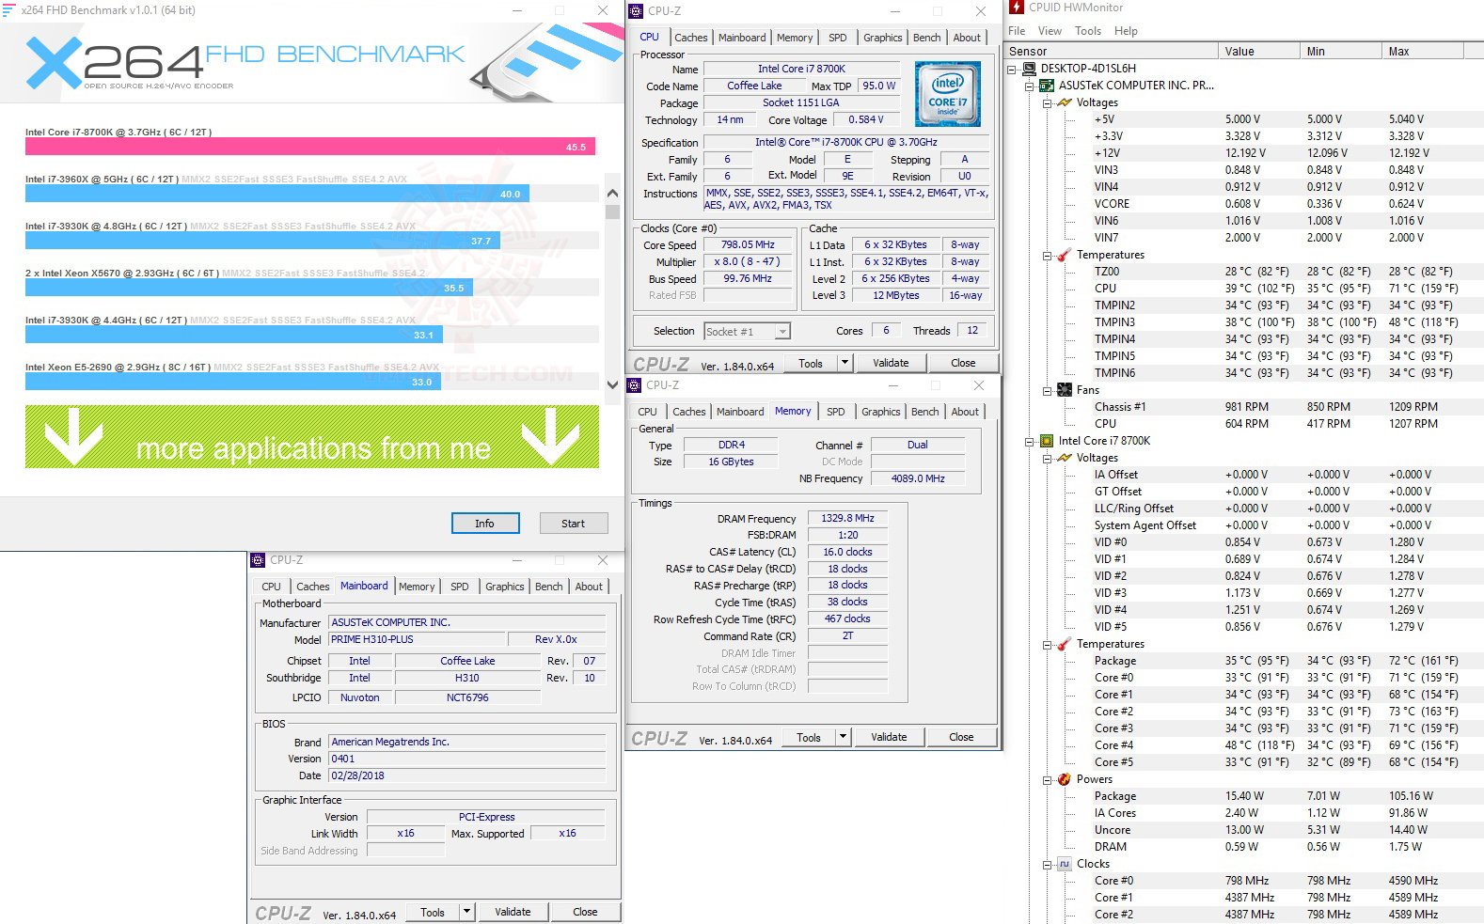Switch to SPD tab in Memory CPU-Z window
1484x924 pixels.
click(x=835, y=412)
